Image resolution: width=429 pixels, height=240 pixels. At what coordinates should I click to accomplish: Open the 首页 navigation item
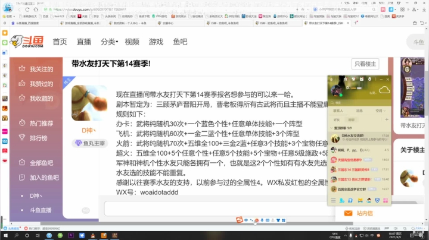(60, 42)
